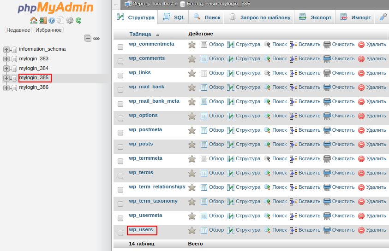
Task: Check the wp_users table checkbox
Action: 120,233
